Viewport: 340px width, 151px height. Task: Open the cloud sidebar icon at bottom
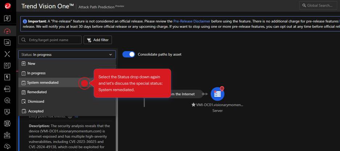(x=7, y=146)
